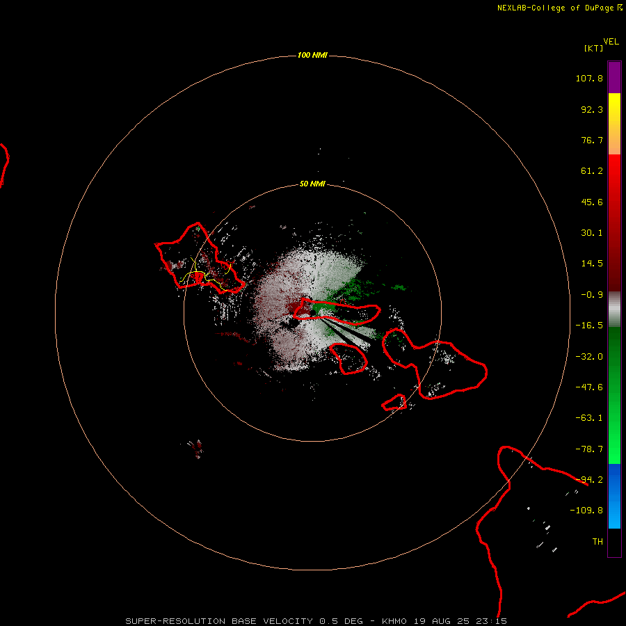Click the NEXLAB-College of DuPage credit text

560,8
